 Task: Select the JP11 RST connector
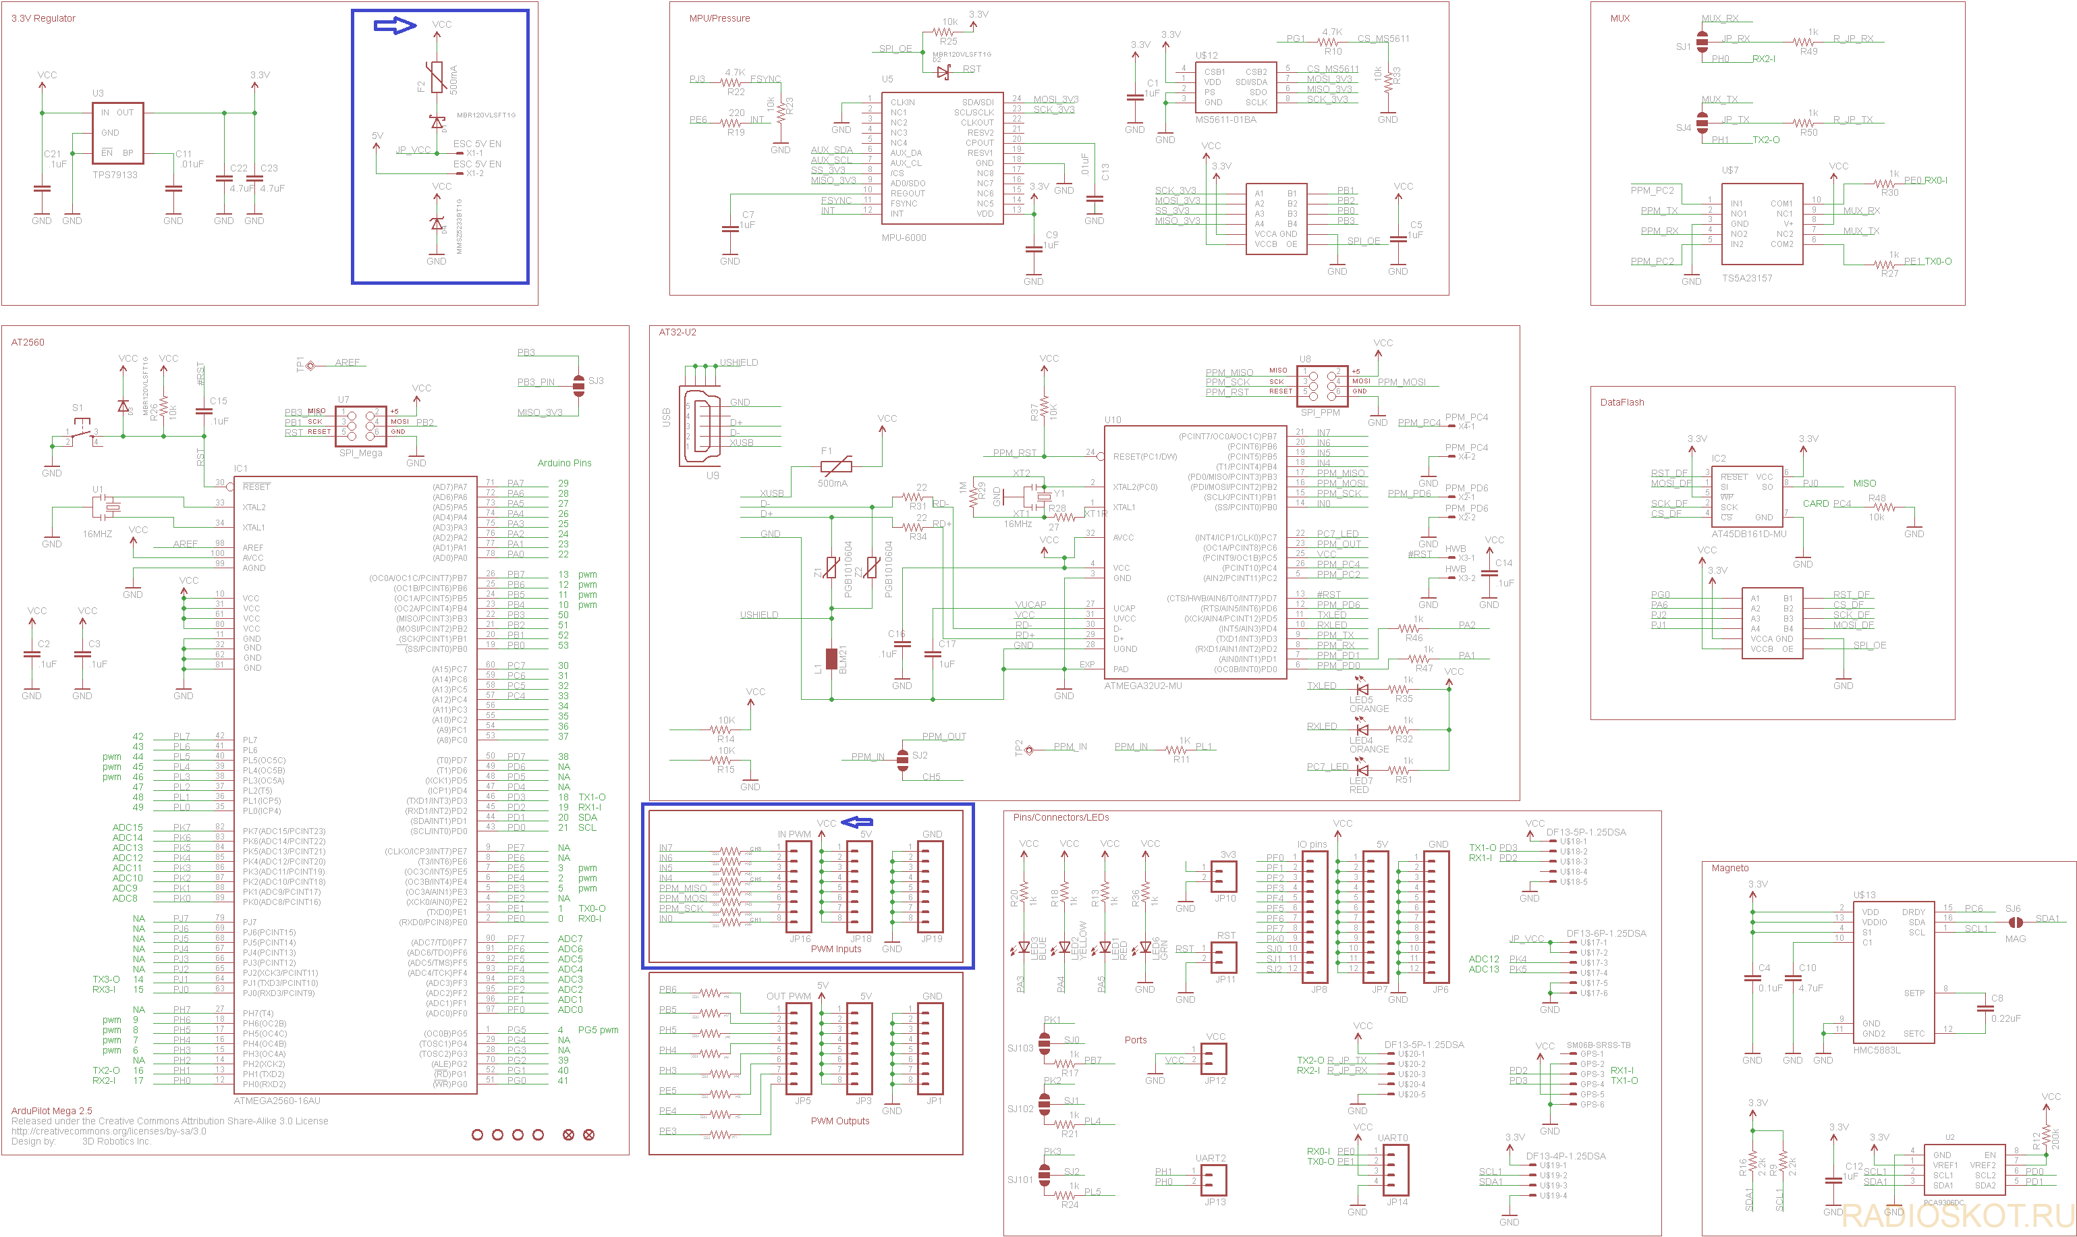[1224, 958]
